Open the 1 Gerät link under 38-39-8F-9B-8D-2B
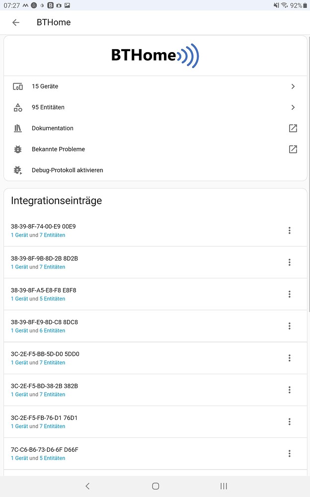310x497 pixels. pos(19,266)
